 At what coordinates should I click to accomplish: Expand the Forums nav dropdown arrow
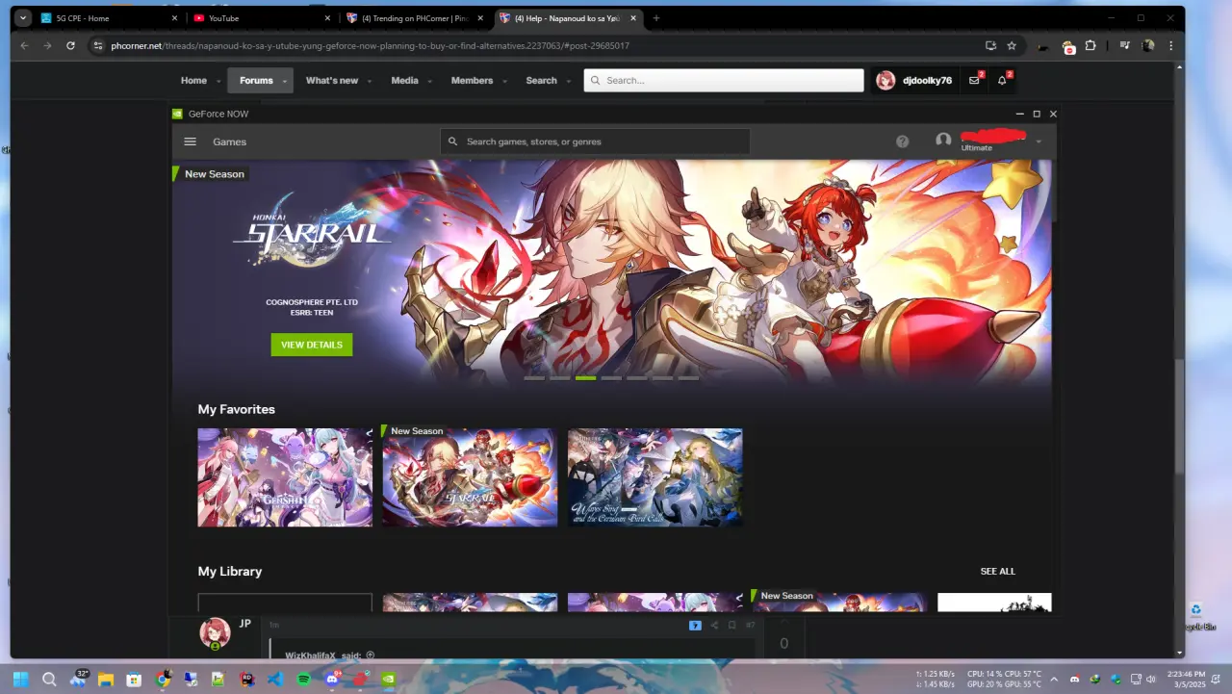tap(286, 82)
